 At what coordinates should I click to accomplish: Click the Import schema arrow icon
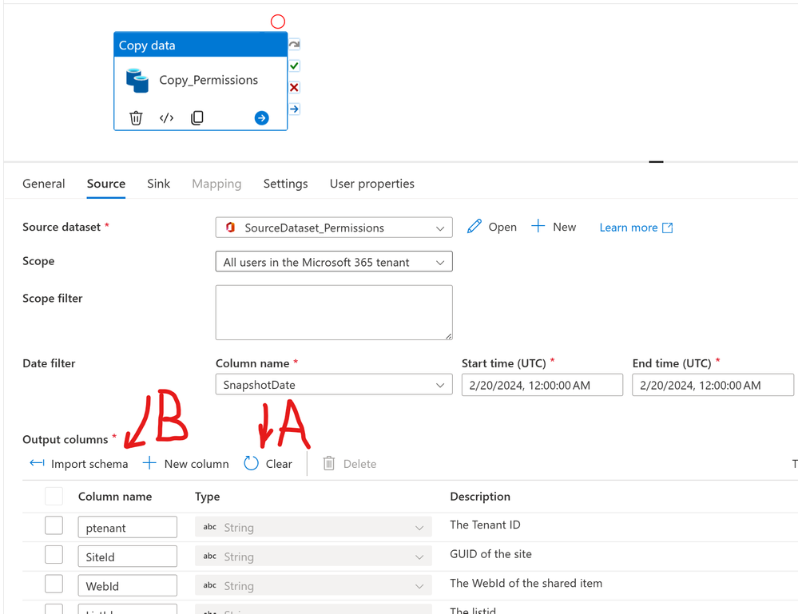[x=37, y=463]
